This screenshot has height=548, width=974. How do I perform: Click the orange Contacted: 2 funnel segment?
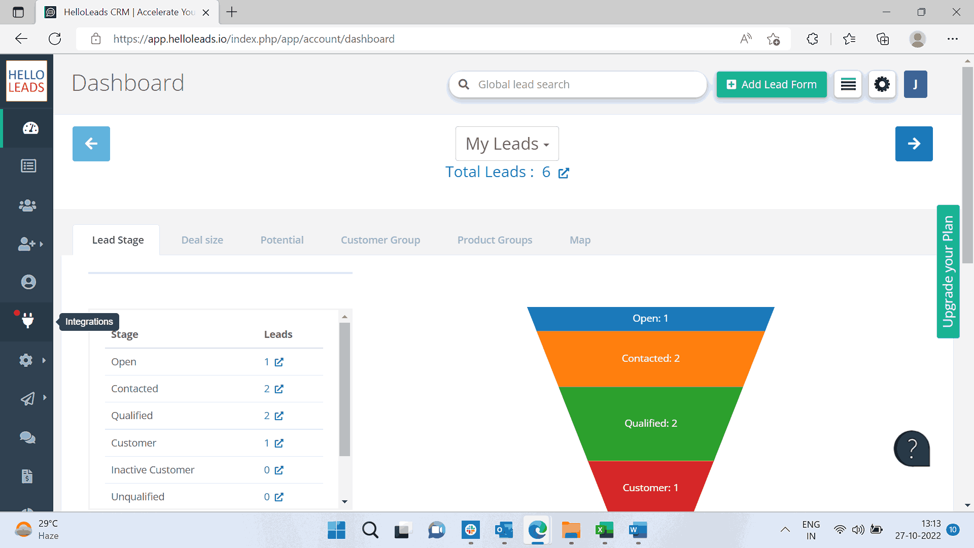click(x=650, y=359)
